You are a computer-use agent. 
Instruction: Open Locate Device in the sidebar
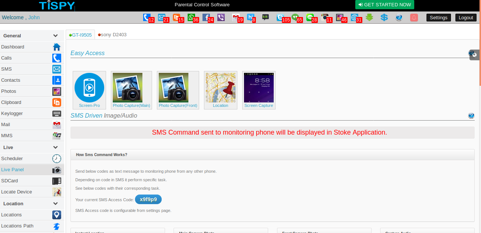coord(32,192)
